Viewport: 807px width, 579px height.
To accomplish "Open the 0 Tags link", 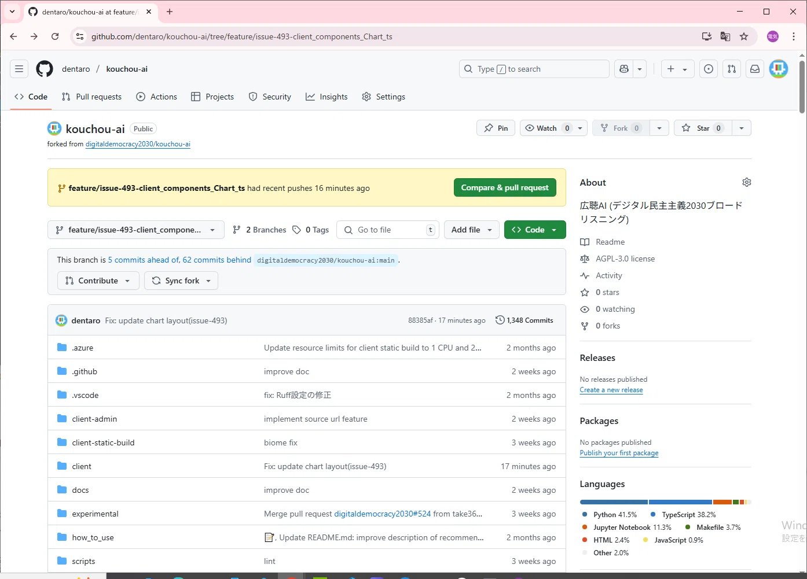I will coord(311,230).
